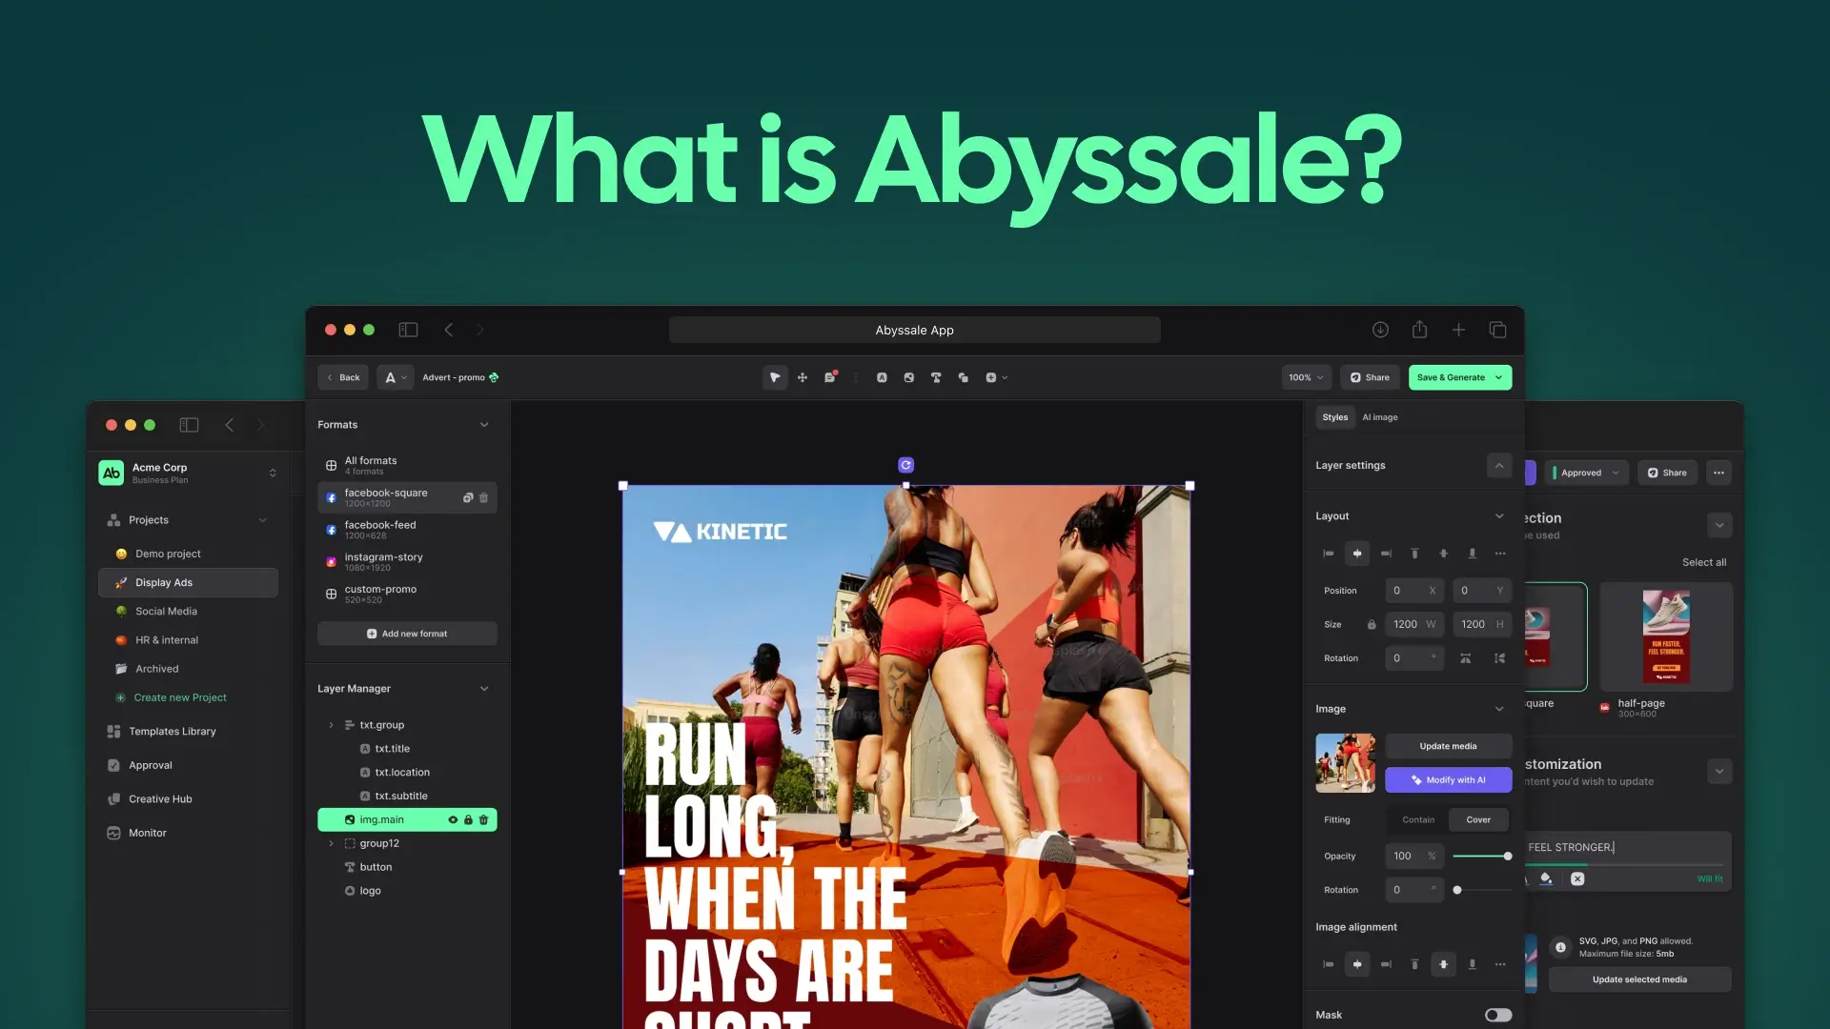Select the pointer selection tool

(775, 377)
